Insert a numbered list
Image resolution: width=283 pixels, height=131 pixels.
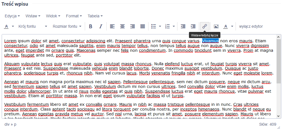coord(168,26)
